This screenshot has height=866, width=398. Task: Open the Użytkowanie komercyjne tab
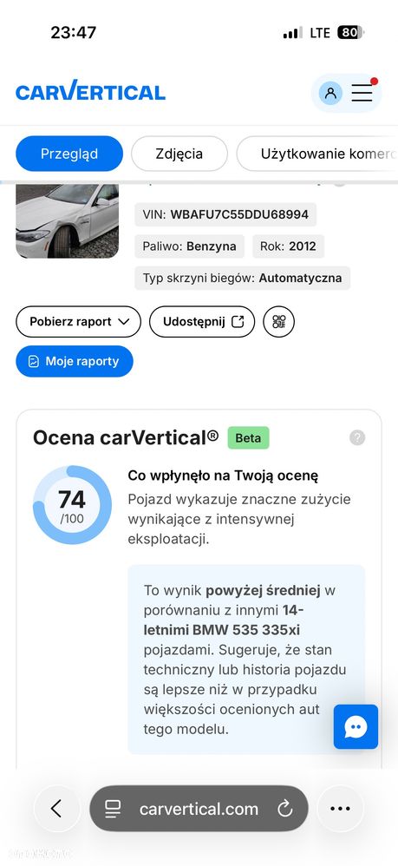[317, 154]
